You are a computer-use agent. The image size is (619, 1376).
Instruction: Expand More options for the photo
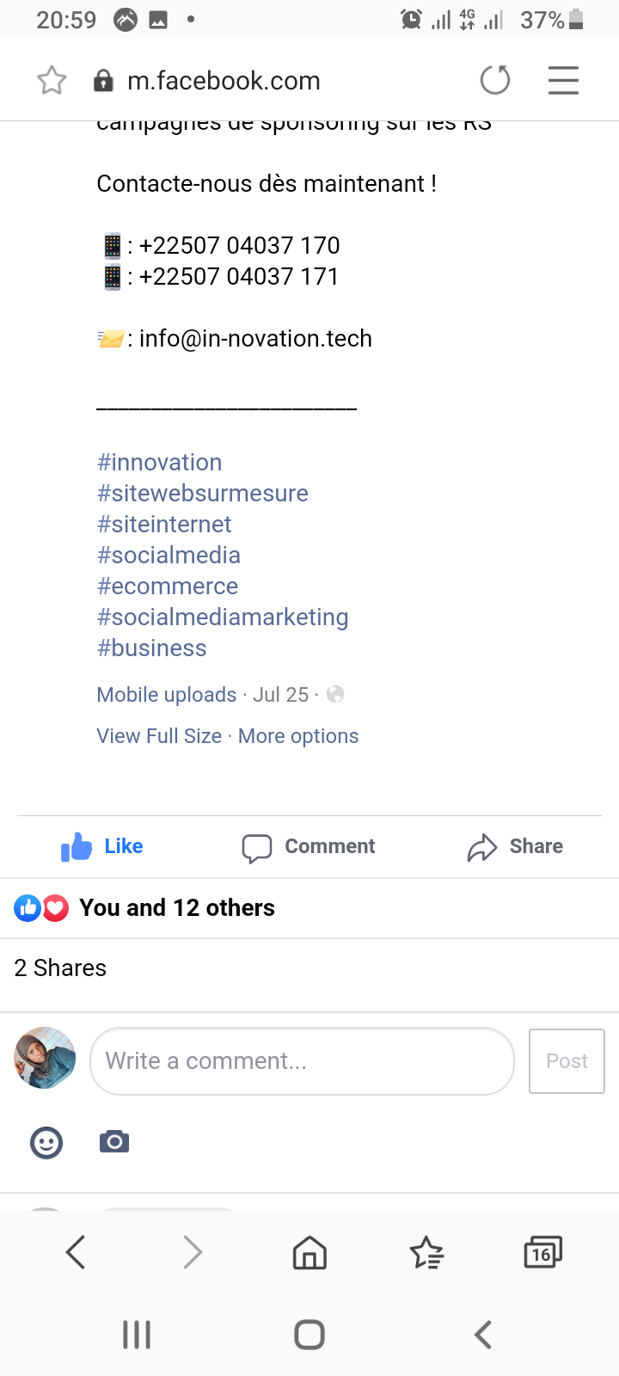(298, 736)
